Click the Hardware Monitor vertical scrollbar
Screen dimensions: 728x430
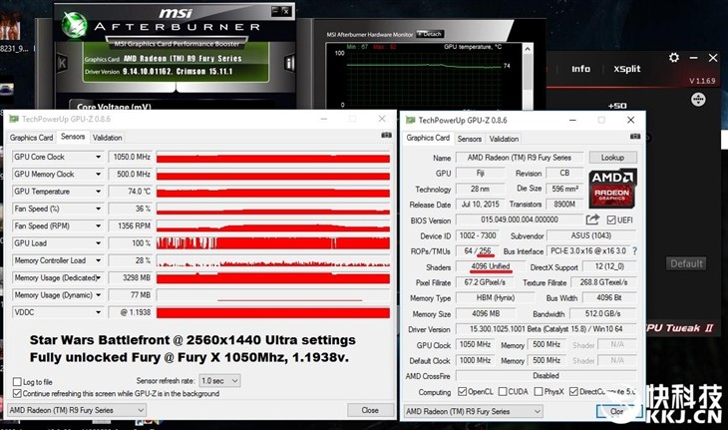(x=528, y=76)
